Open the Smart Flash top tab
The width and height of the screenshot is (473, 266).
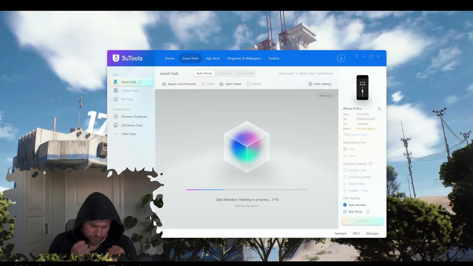(190, 58)
